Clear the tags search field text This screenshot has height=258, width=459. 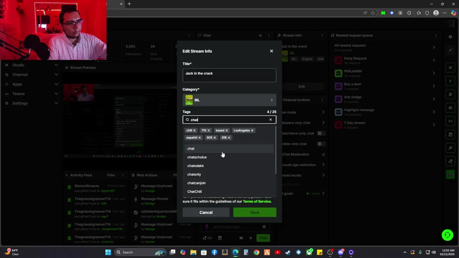click(x=270, y=120)
